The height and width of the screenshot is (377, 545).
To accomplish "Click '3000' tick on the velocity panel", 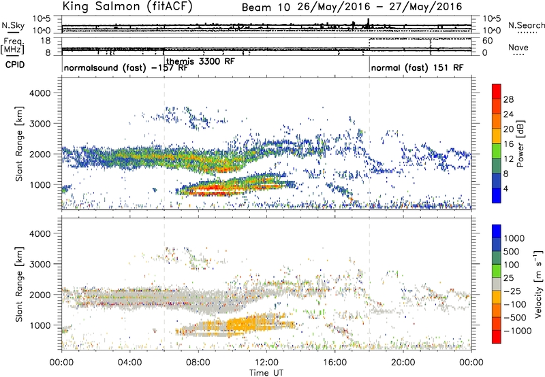I will tap(40, 264).
